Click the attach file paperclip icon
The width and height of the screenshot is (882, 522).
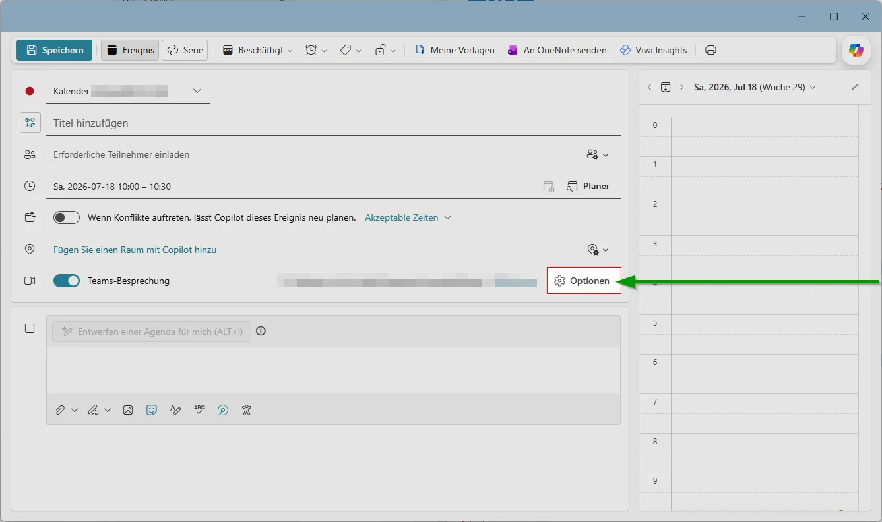(60, 410)
